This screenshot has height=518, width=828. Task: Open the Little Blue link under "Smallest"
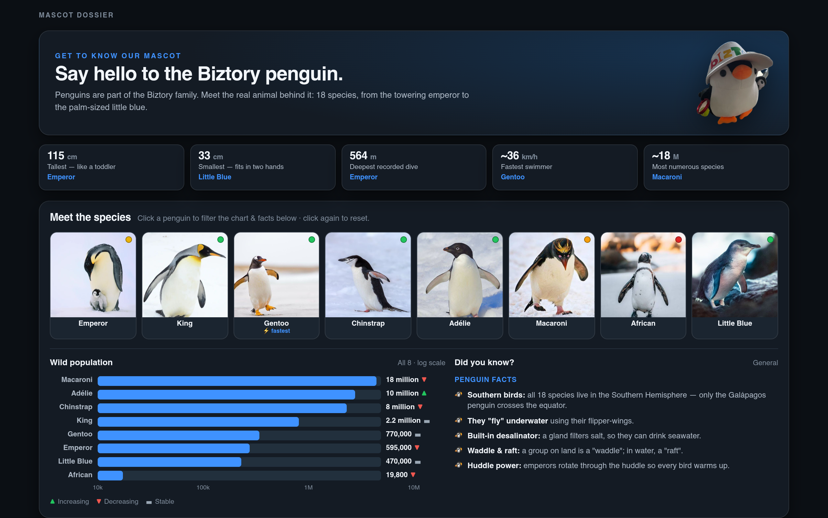point(215,177)
